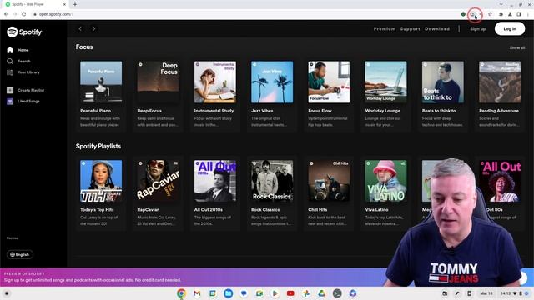The height and width of the screenshot is (300, 534).
Task: Open the English language selector
Action: tap(20, 254)
